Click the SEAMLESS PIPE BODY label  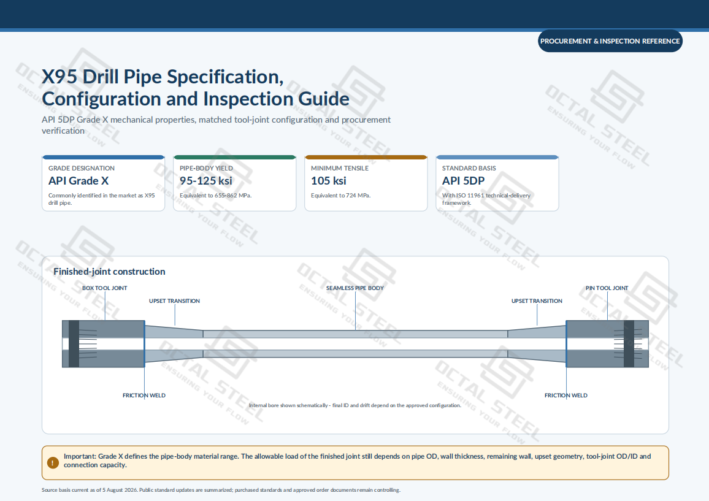point(355,288)
